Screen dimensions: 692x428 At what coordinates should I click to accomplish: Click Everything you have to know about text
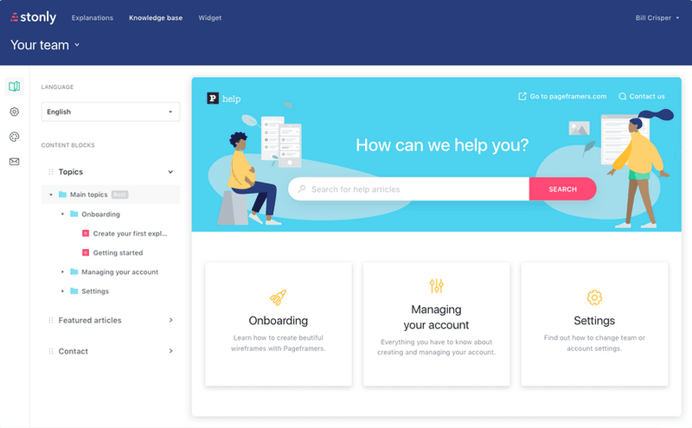437,347
